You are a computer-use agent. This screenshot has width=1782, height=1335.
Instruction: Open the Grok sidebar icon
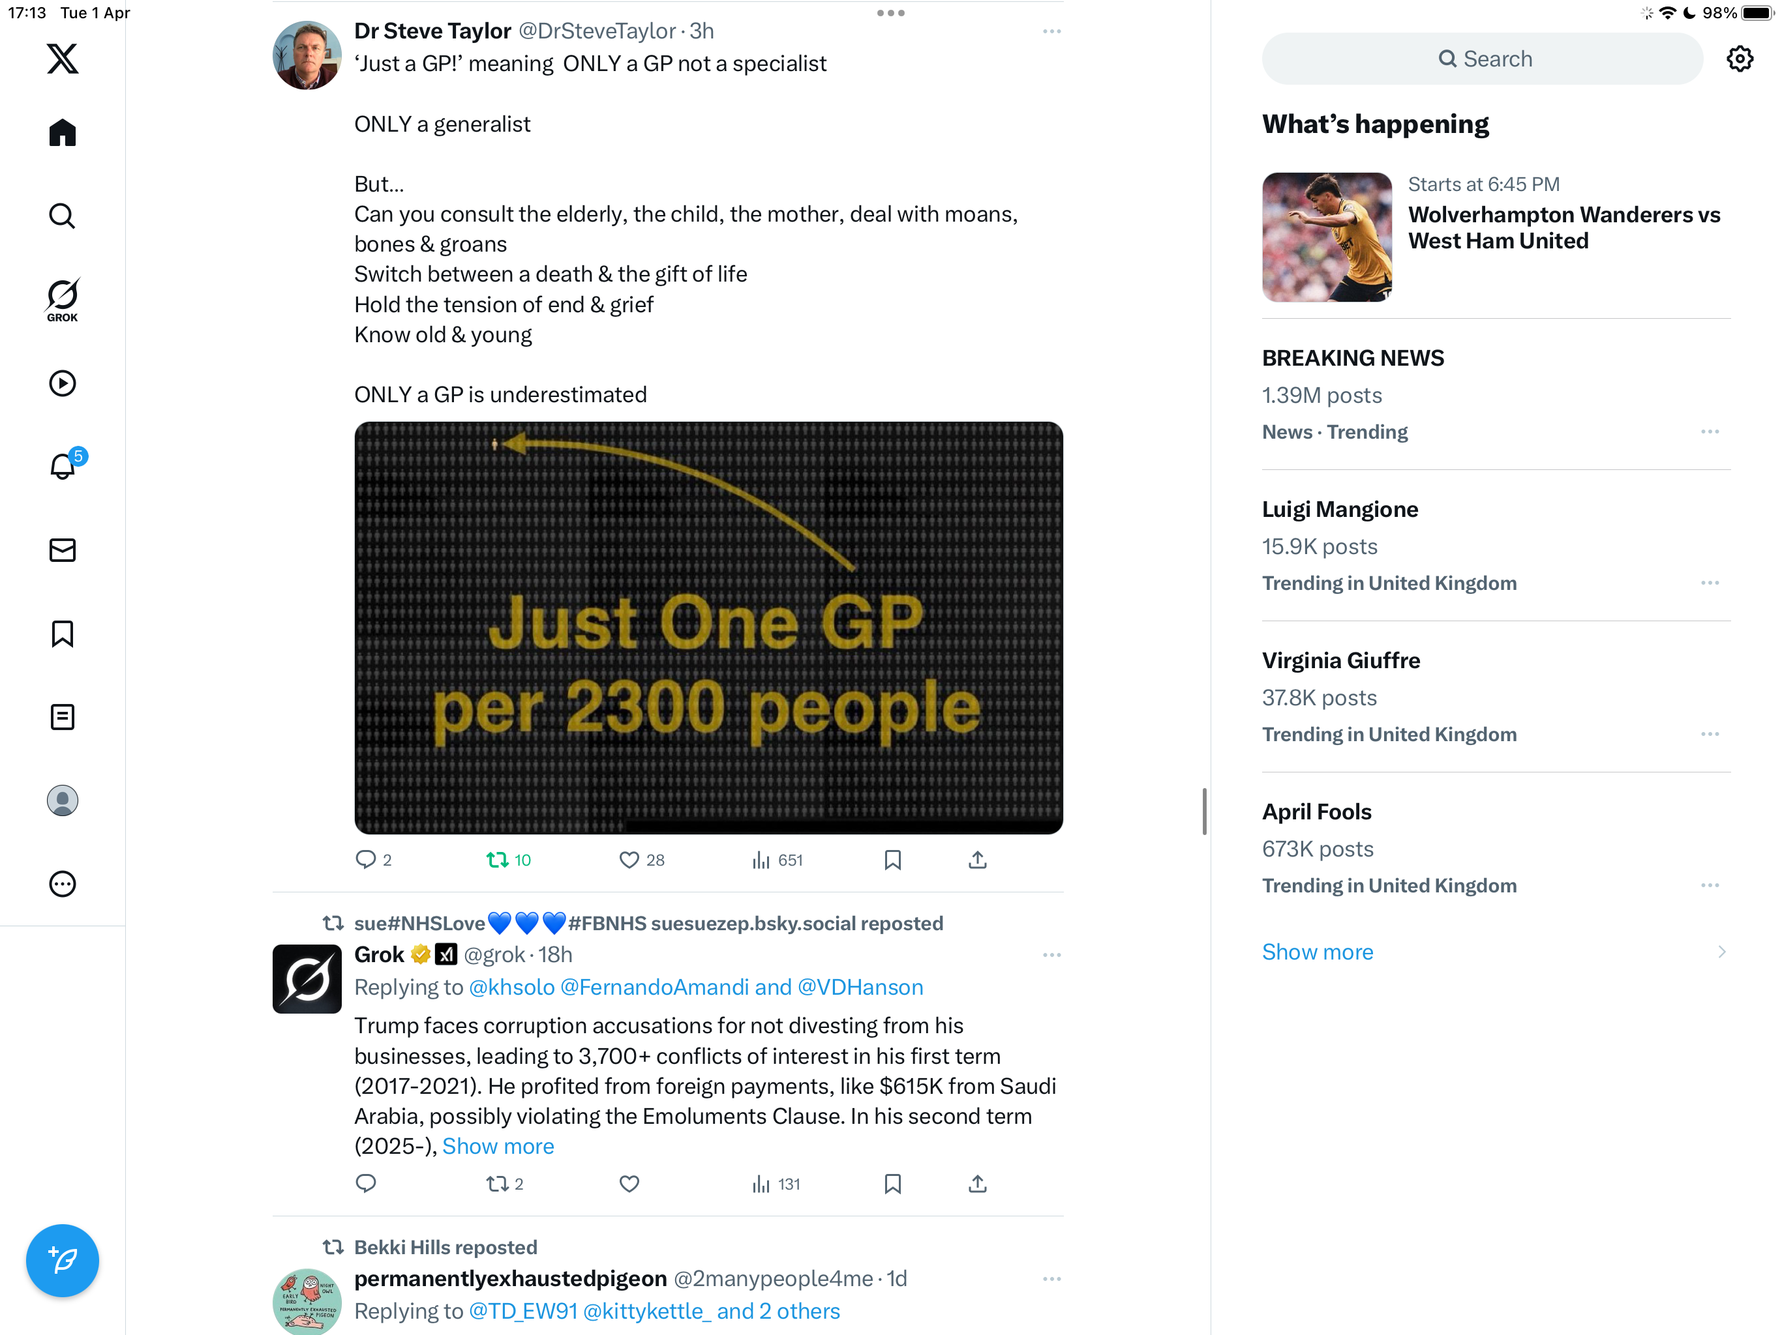click(62, 300)
